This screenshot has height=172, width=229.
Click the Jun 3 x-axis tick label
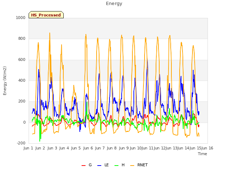(x=52, y=148)
